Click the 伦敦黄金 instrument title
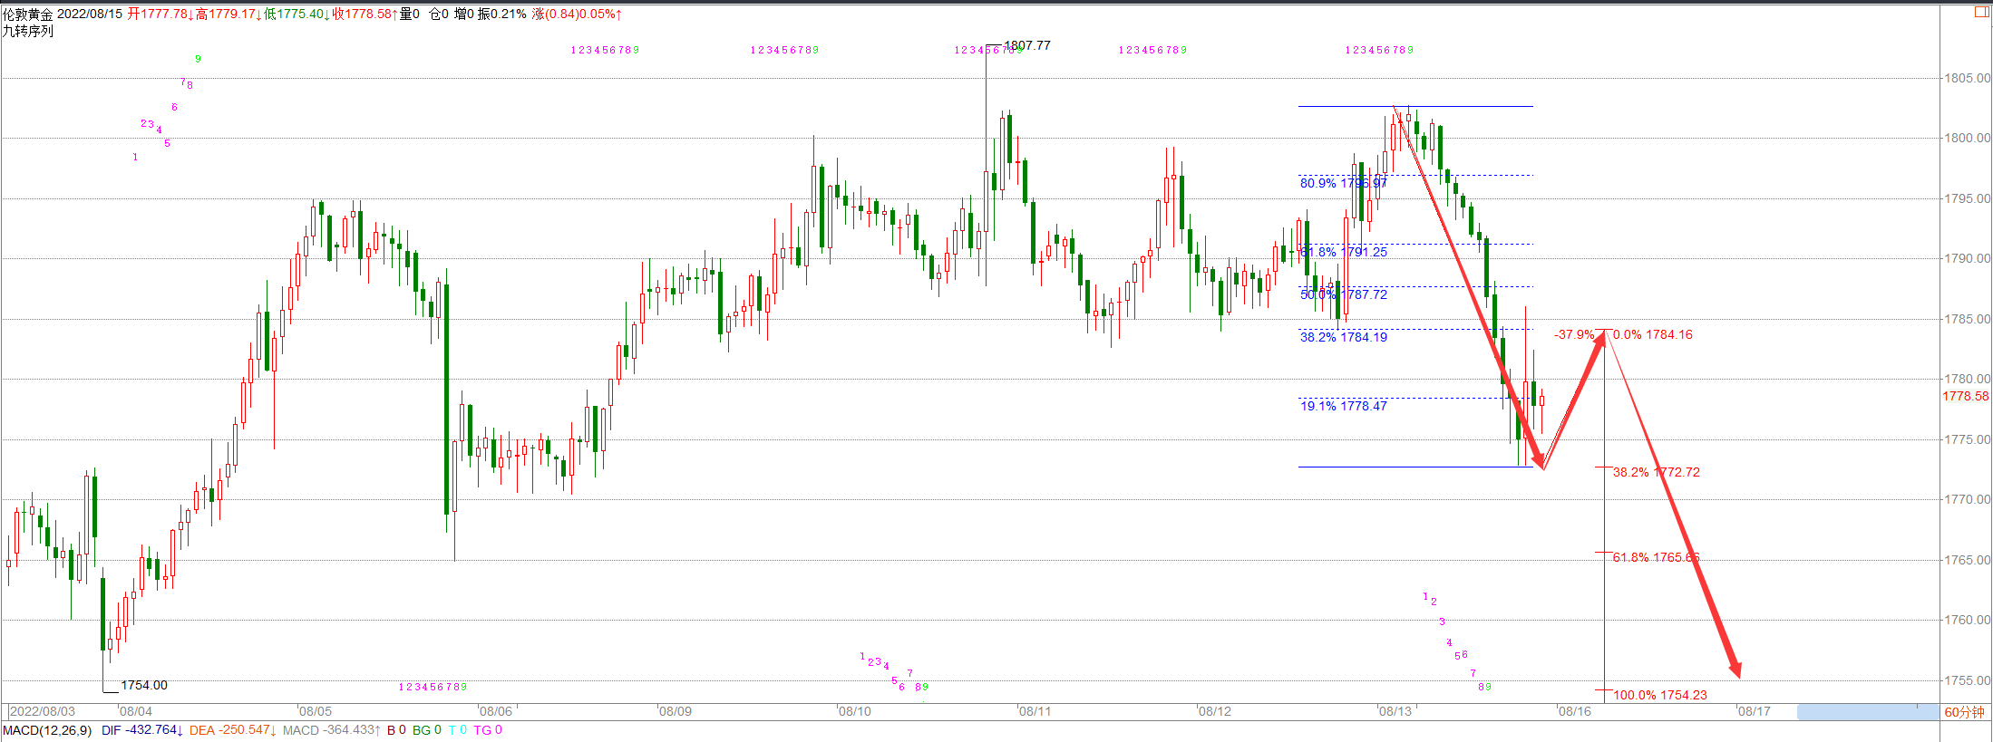The height and width of the screenshot is (742, 1993). [x=28, y=14]
